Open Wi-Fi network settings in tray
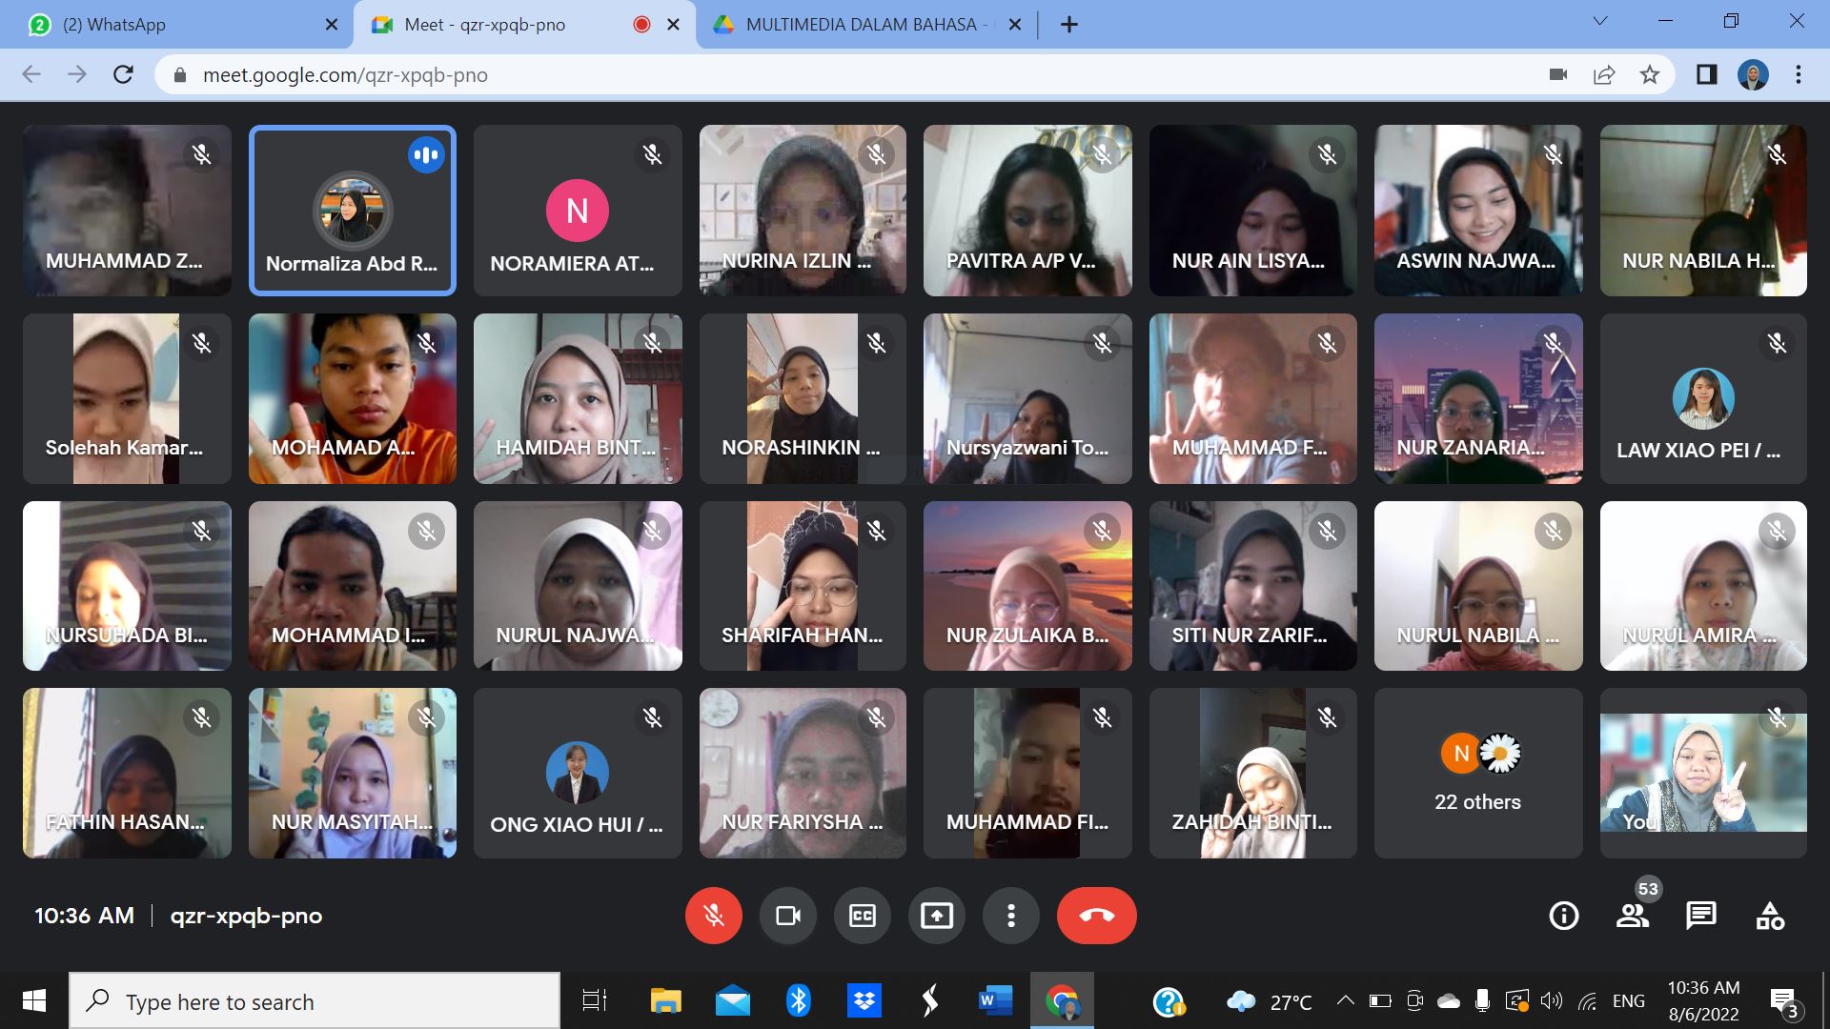This screenshot has height=1029, width=1830. [1587, 1000]
